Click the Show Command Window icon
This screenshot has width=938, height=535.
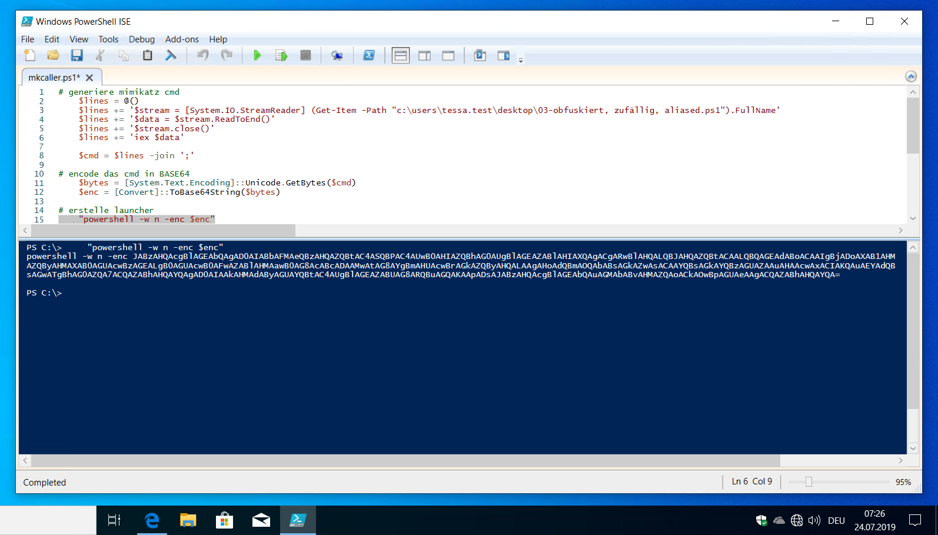point(480,55)
